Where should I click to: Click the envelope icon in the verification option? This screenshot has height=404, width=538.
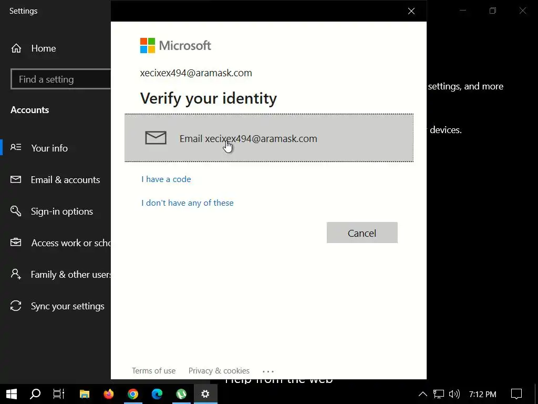click(x=156, y=138)
